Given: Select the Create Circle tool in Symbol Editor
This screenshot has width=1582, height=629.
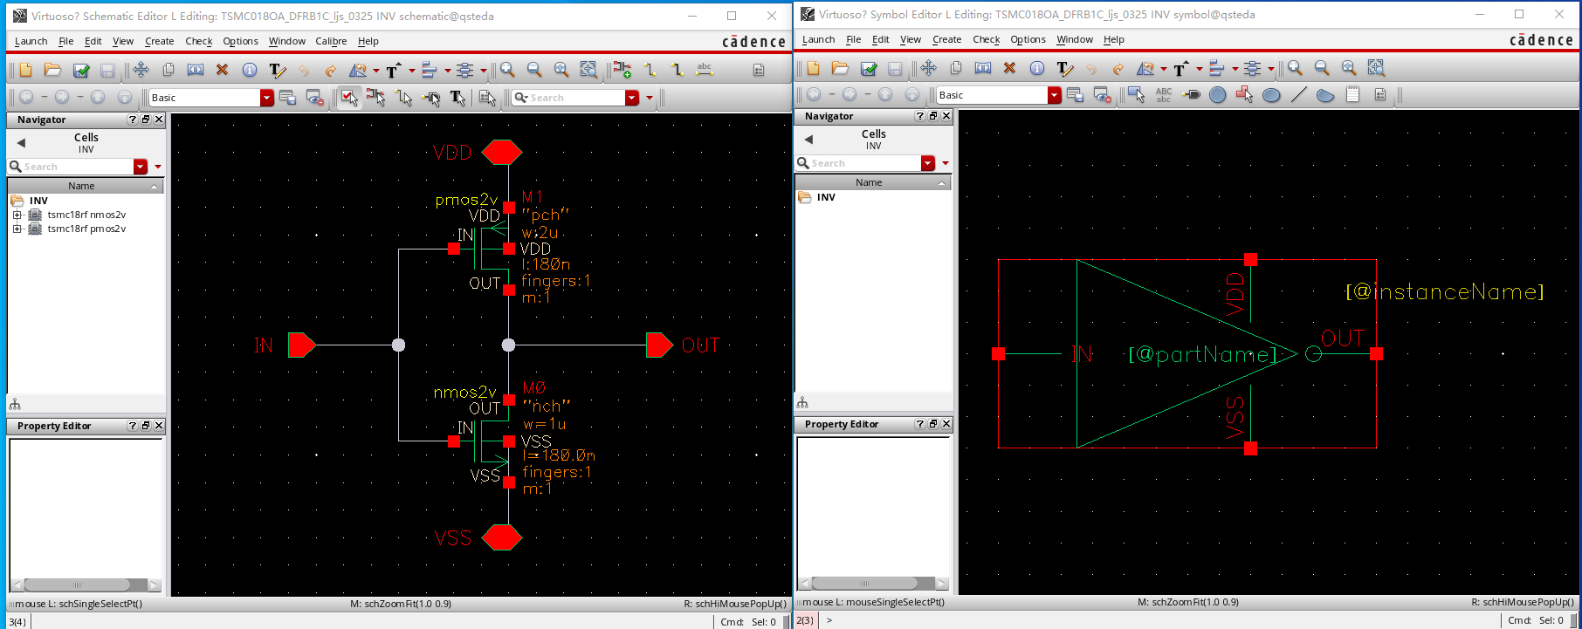Looking at the screenshot, I should [1218, 94].
